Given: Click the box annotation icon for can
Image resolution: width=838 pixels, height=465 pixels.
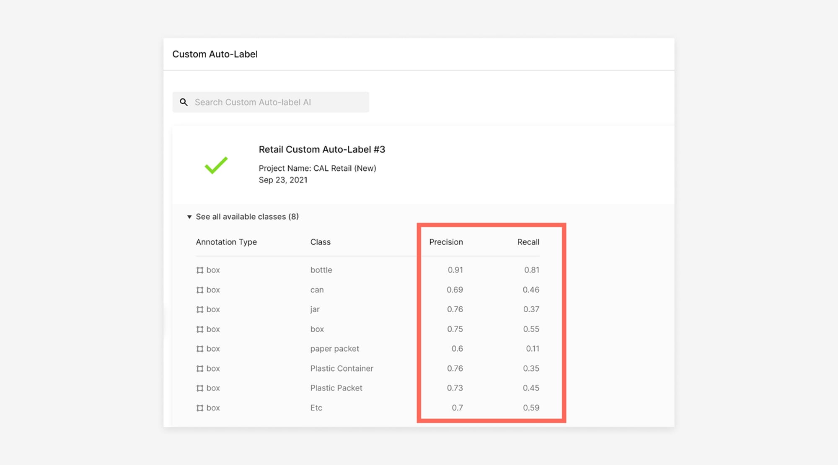Looking at the screenshot, I should (x=200, y=290).
